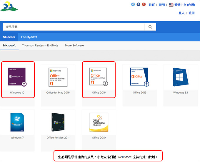Click the Office for Mac 2011 image
Image resolution: width=200 pixels, height=162 pixels.
[x=58, y=122]
